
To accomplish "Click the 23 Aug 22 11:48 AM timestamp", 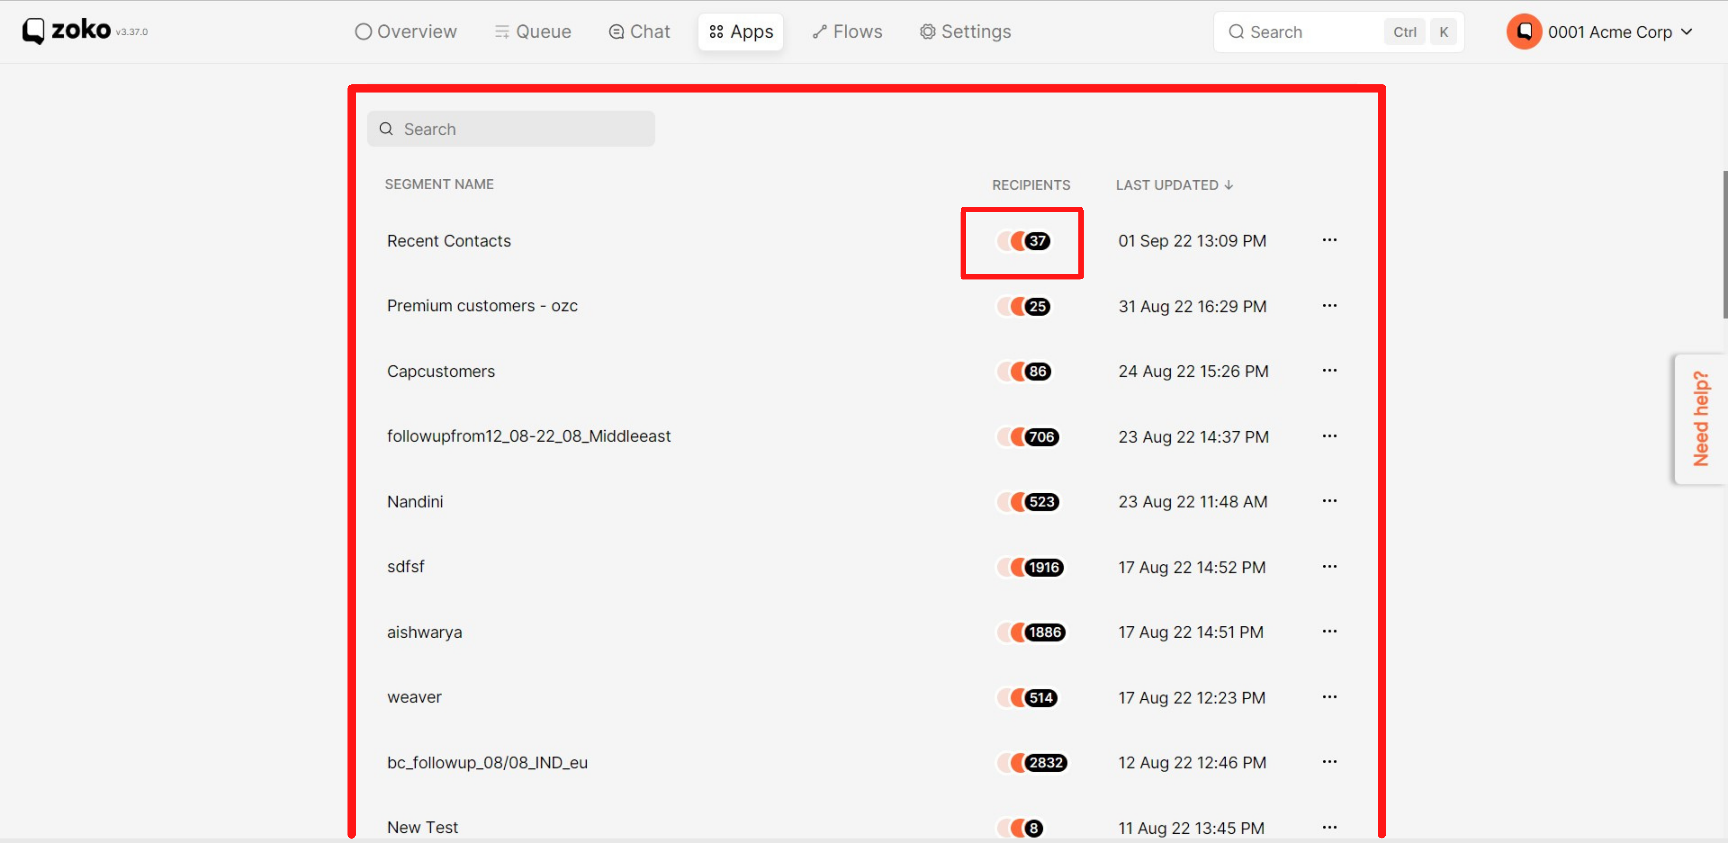I will pos(1193,502).
